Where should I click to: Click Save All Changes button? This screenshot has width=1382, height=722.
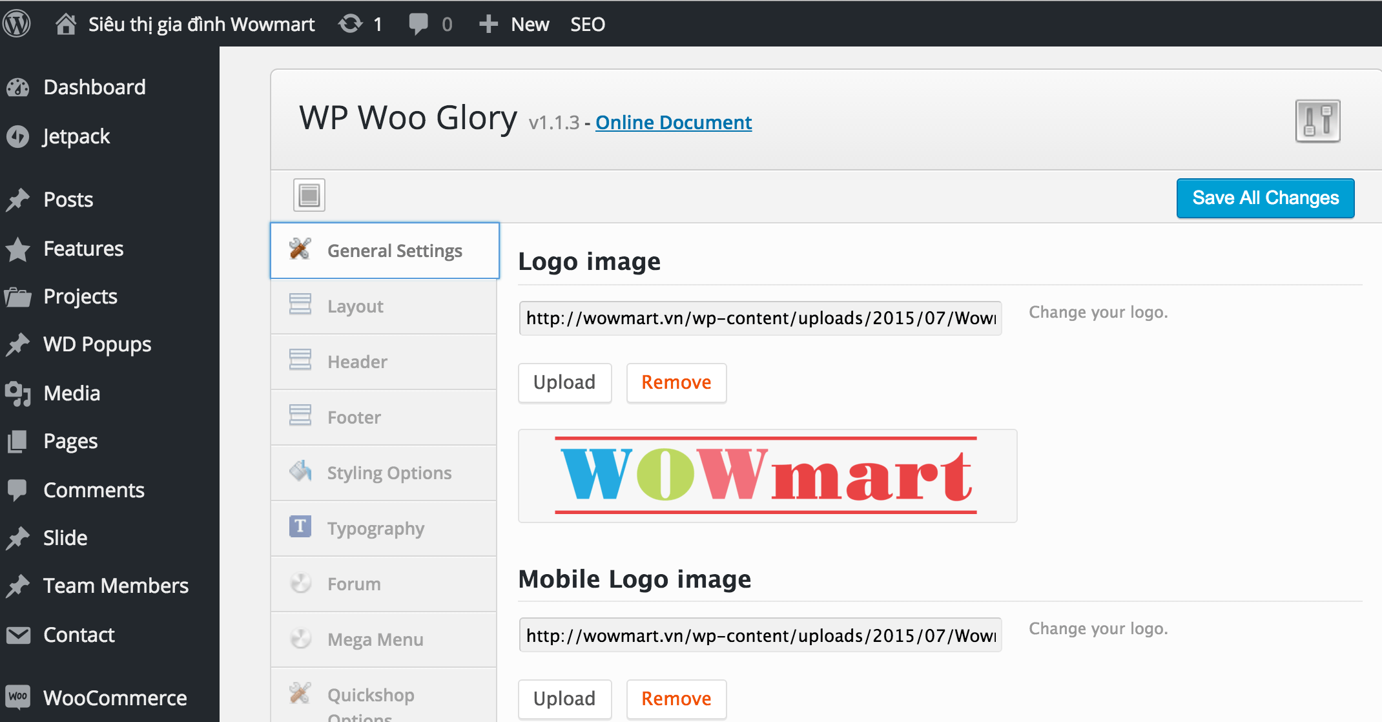(x=1265, y=198)
